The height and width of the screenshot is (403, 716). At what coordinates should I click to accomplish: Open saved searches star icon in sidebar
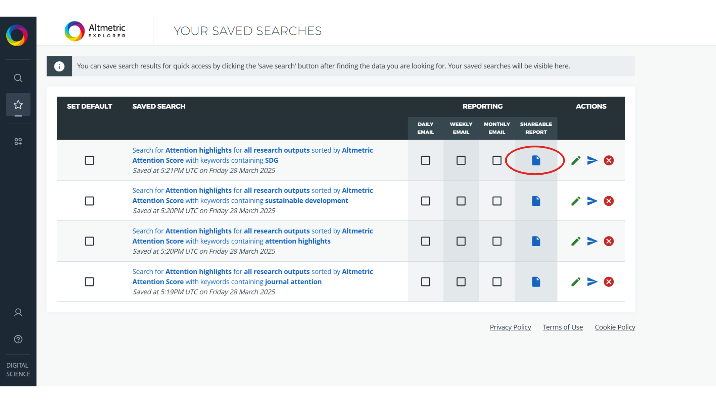[18, 104]
